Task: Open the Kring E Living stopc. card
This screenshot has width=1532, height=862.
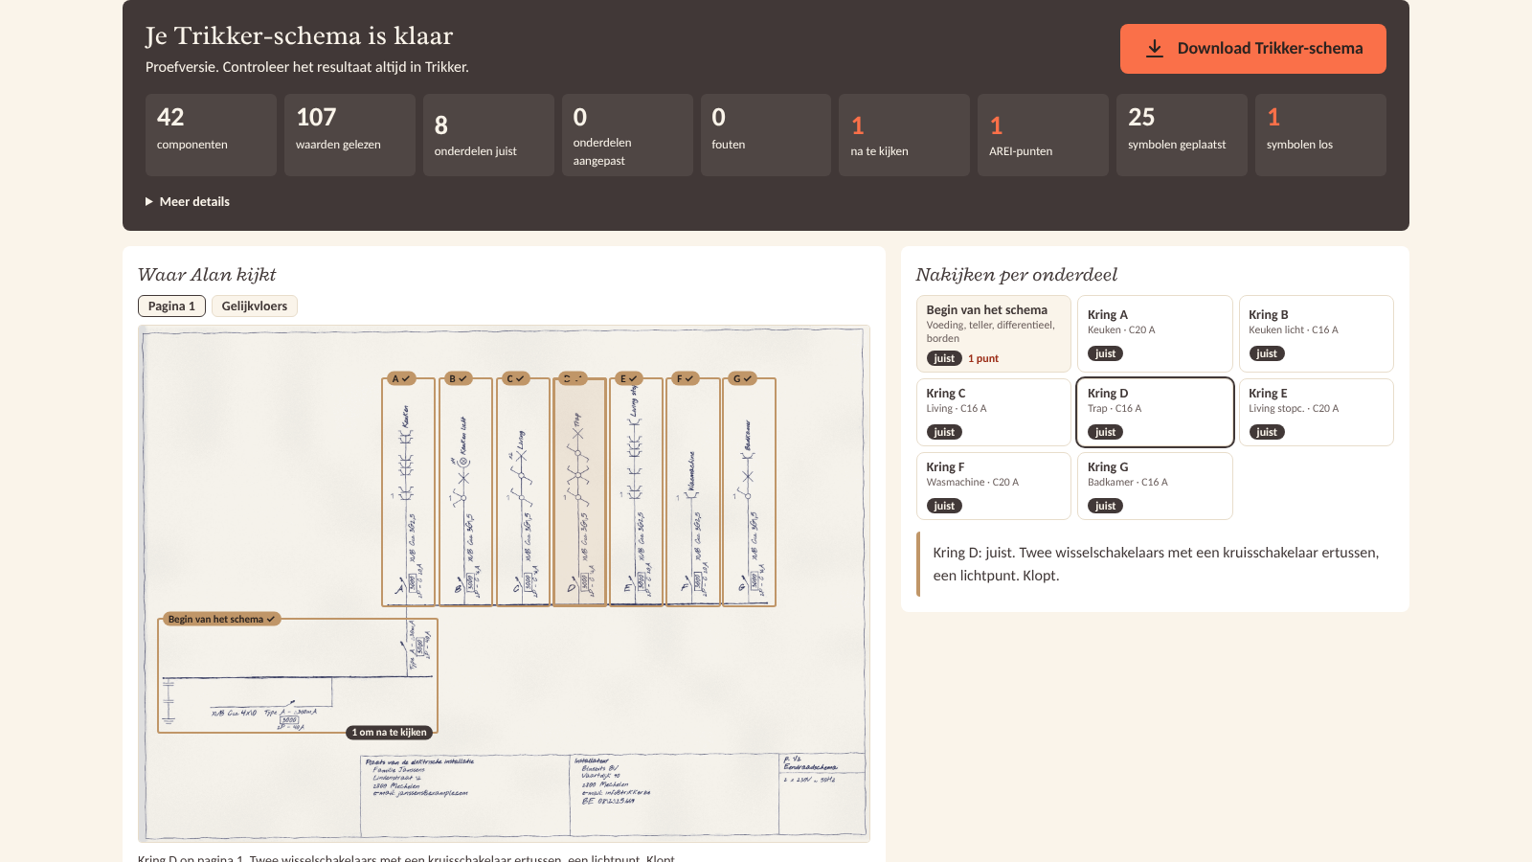Action: [x=1316, y=412]
